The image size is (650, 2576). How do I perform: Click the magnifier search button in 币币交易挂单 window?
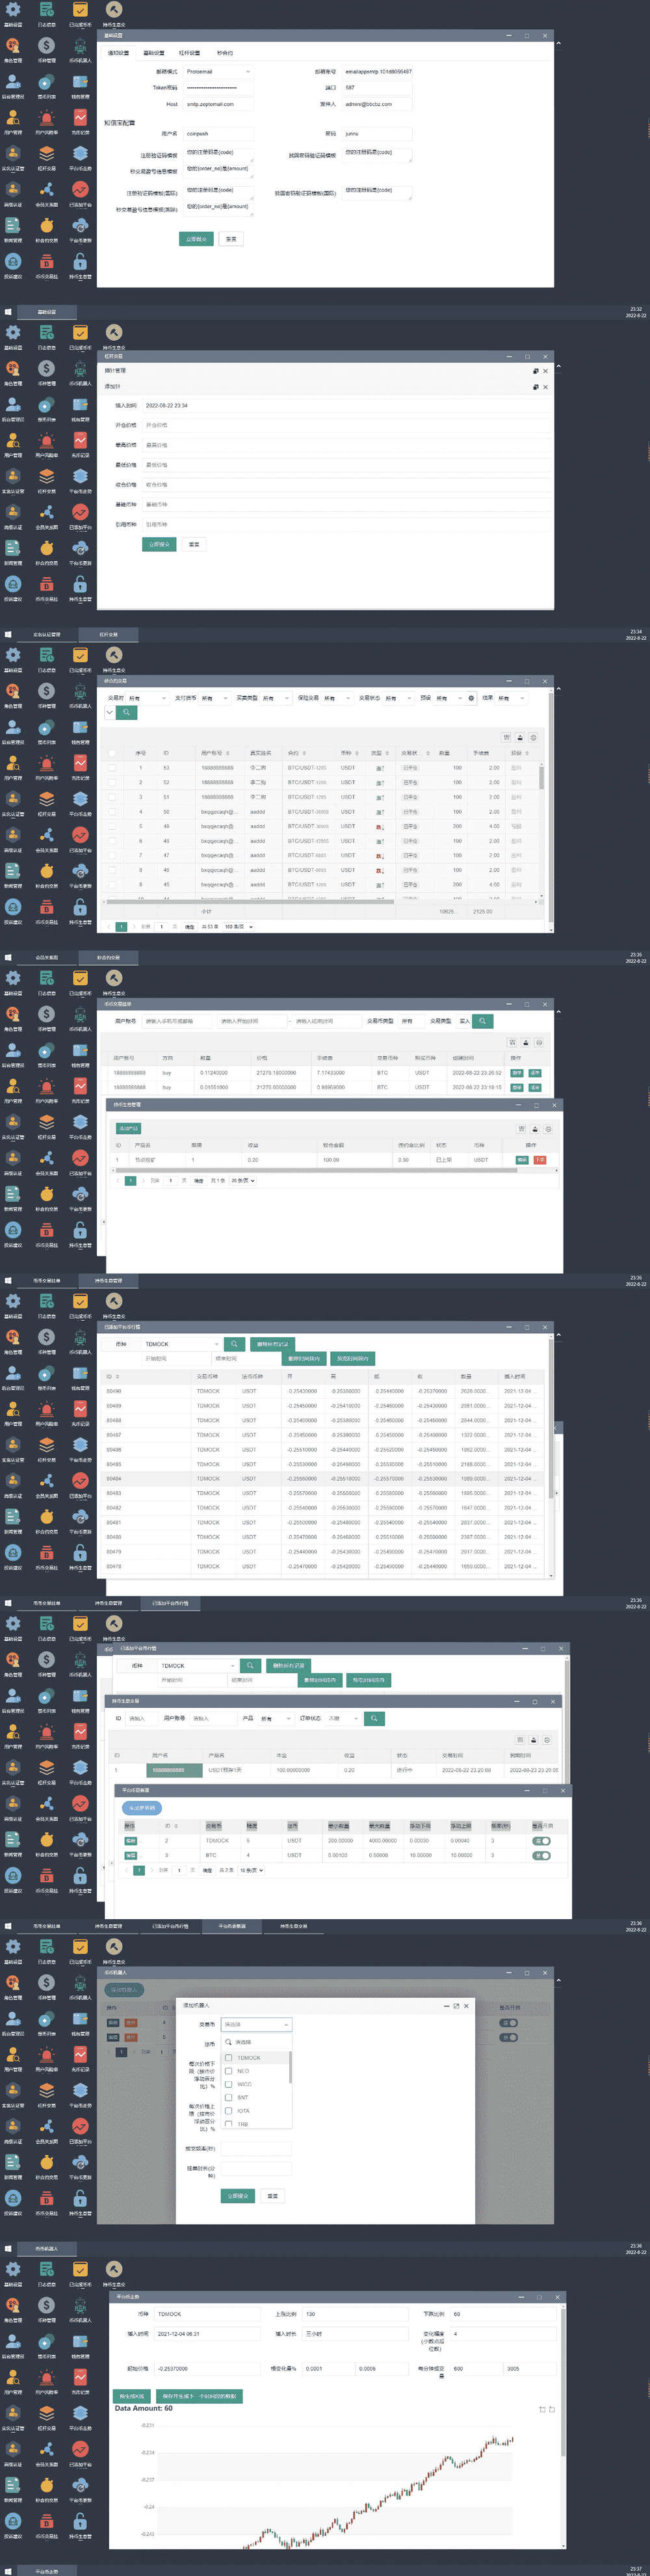tap(482, 1021)
